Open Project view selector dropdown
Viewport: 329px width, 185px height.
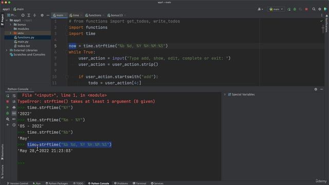(x=11, y=15)
